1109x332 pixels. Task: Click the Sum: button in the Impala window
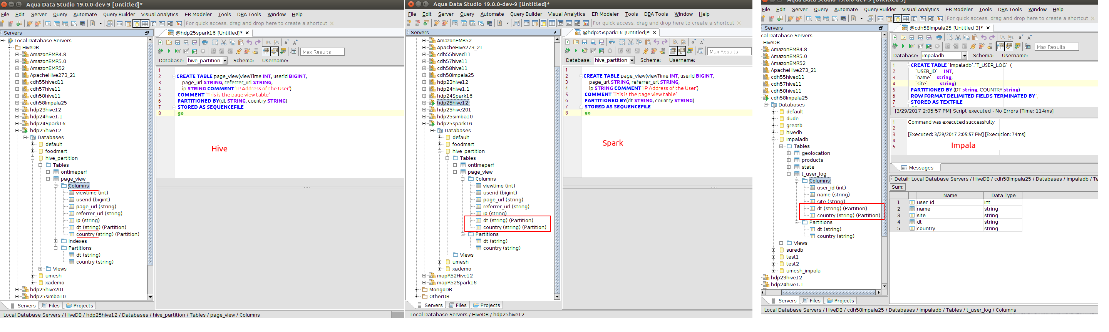tap(898, 187)
